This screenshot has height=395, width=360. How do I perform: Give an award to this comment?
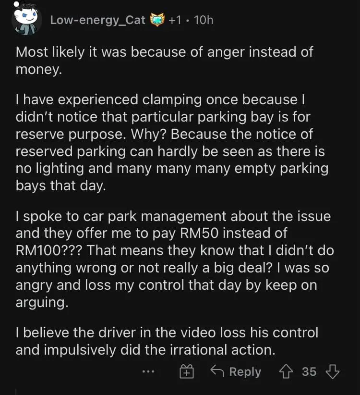coord(187,371)
